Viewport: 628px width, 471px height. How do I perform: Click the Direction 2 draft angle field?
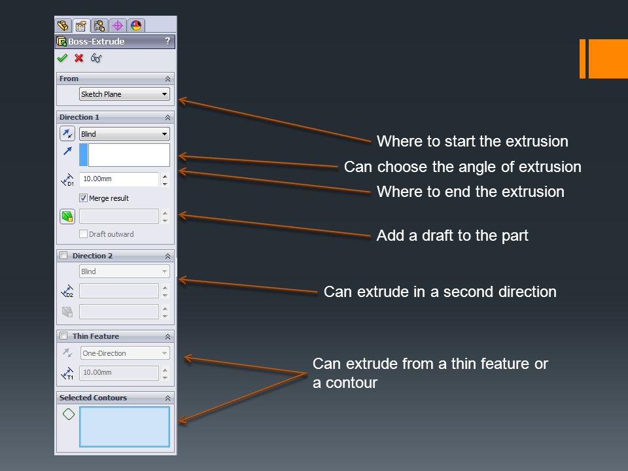pyautogui.click(x=119, y=311)
